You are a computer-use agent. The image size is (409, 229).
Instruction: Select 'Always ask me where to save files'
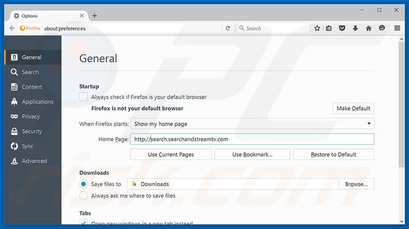coord(83,195)
